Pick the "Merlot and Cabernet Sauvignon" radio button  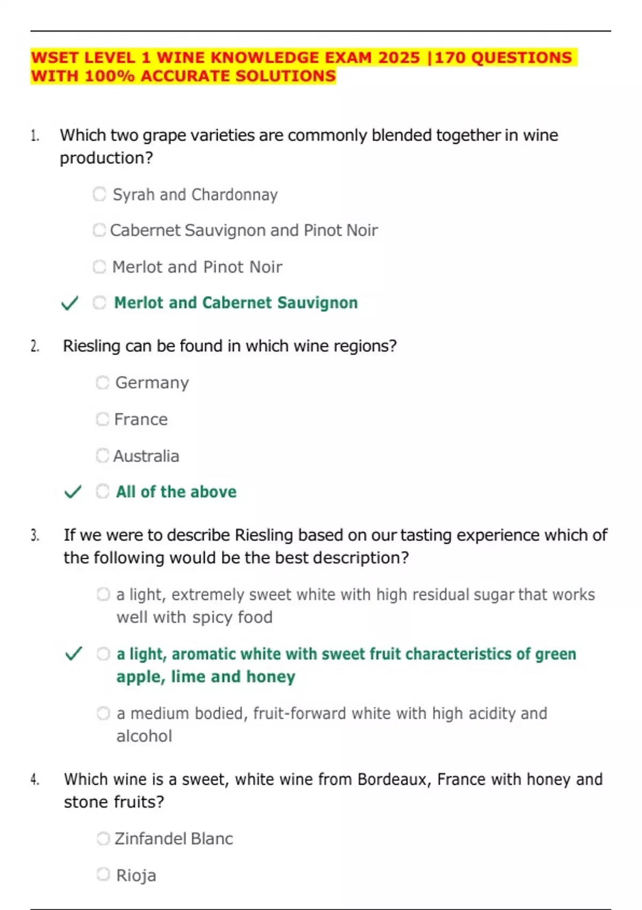pos(100,303)
